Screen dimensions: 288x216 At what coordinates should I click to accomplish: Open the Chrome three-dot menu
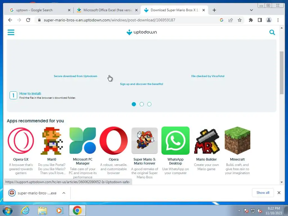(x=278, y=20)
